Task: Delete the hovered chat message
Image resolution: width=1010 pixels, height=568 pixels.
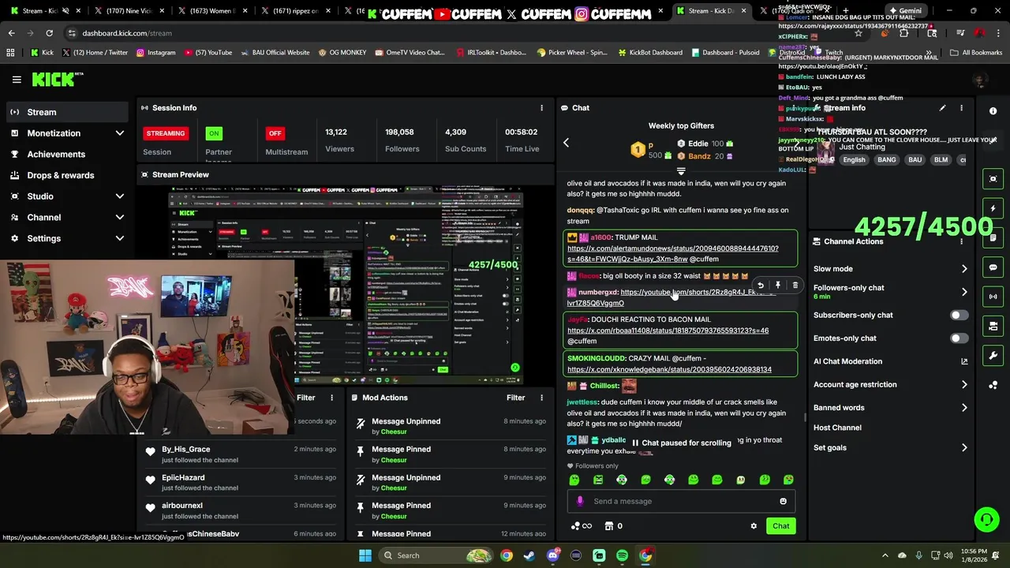Action: [795, 286]
